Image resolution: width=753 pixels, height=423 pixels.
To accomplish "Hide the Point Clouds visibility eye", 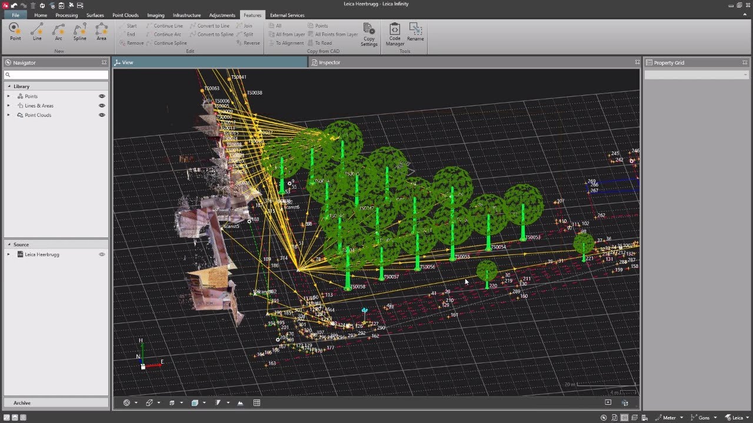I will tap(102, 115).
